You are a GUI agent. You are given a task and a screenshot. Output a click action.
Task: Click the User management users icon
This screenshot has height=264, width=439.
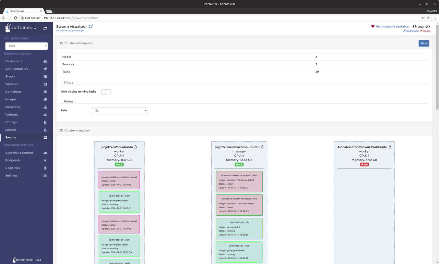[x=45, y=153]
